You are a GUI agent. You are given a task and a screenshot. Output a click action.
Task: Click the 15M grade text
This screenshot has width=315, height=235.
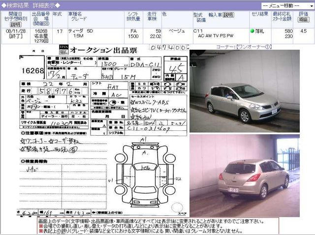[78, 36]
